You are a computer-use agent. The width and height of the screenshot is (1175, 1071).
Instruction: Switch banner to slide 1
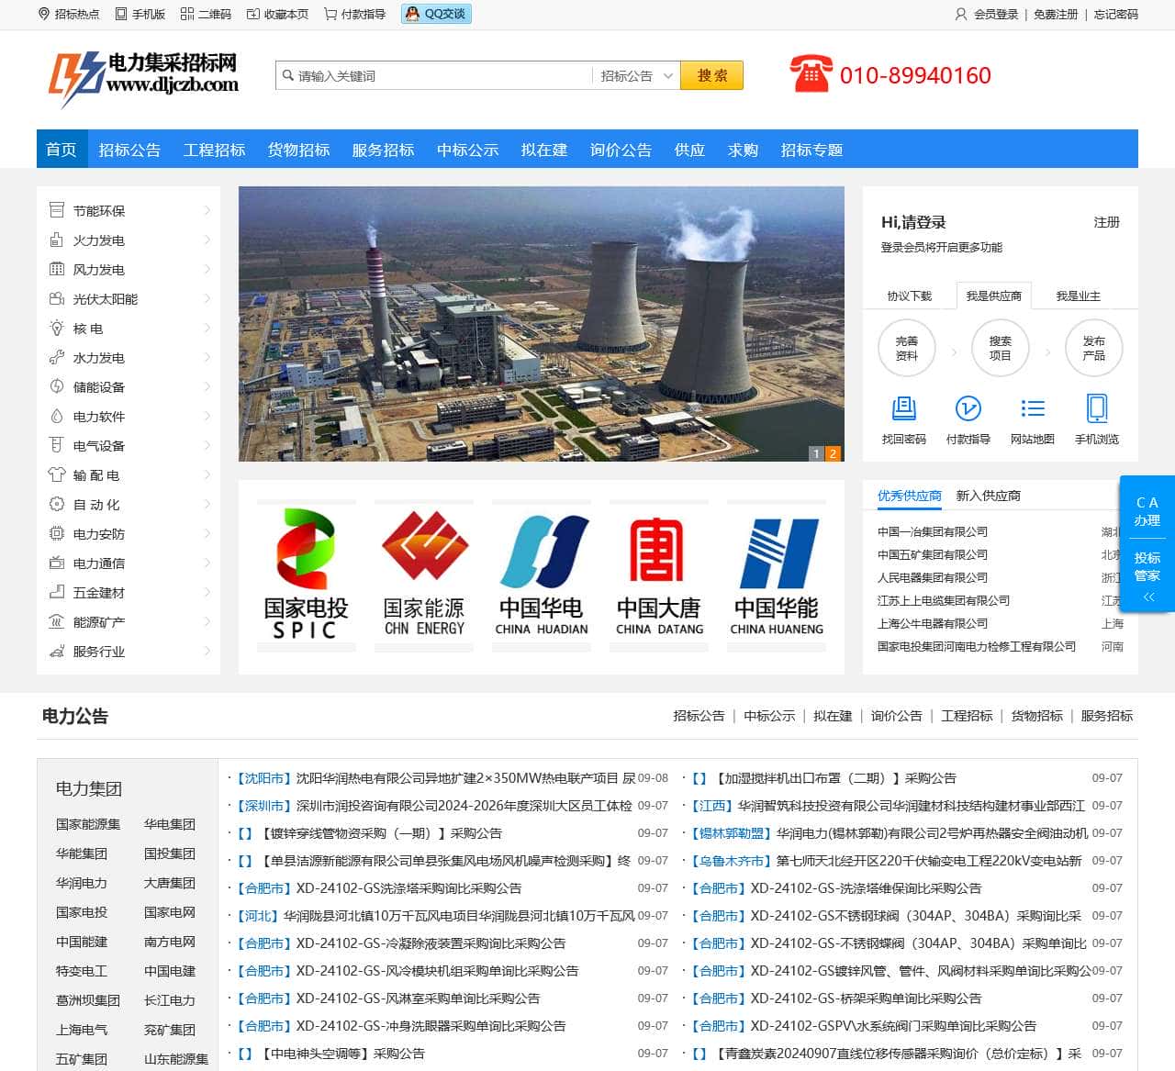816,453
